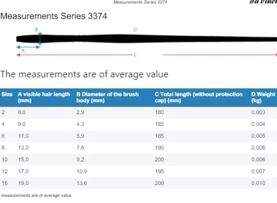The height and width of the screenshot is (203, 277).
Task: Click the Size column header
Action: pyautogui.click(x=7, y=95)
